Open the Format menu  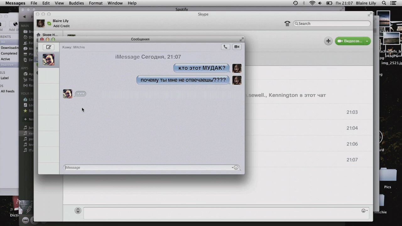[x=96, y=3]
